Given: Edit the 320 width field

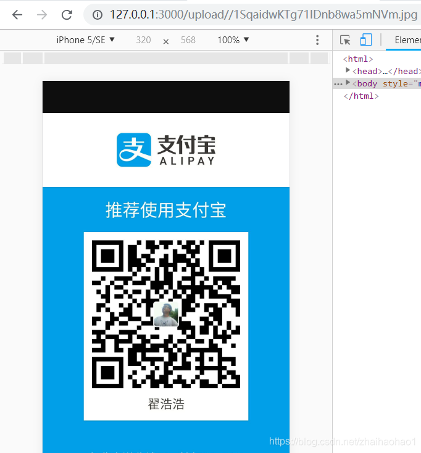Looking at the screenshot, I should [144, 40].
